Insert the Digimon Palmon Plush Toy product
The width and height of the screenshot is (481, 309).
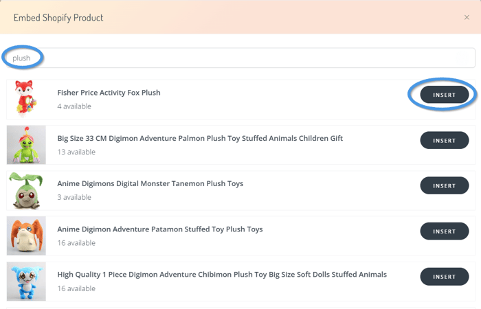pyautogui.click(x=444, y=140)
